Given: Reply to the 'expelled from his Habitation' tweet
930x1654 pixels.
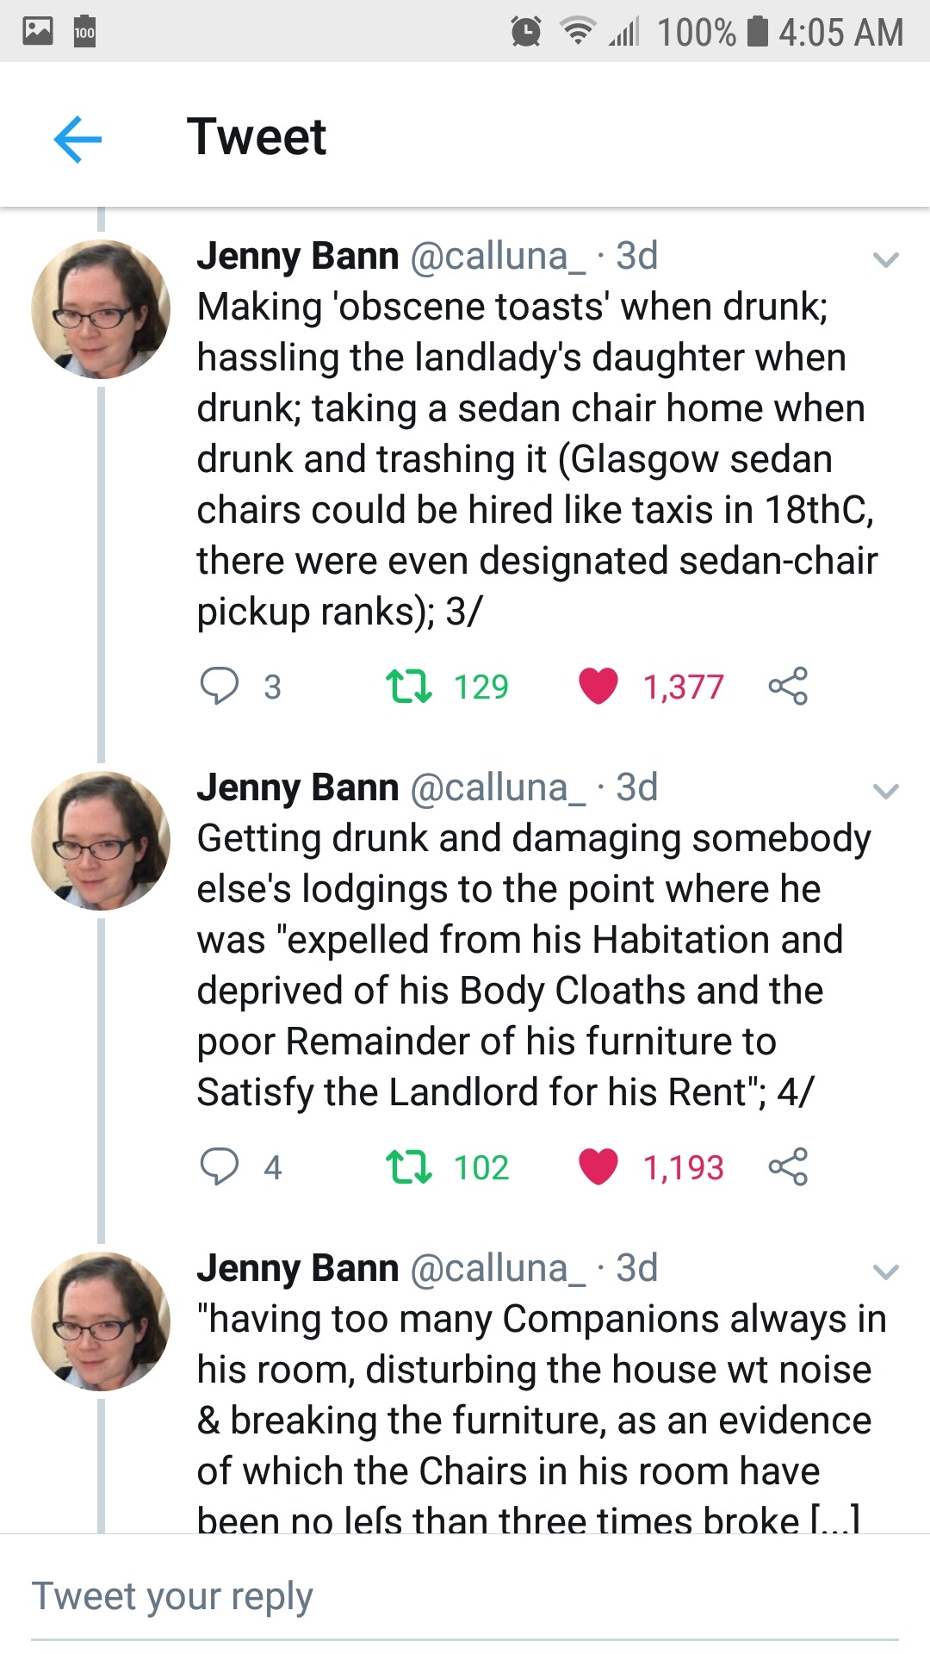Looking at the screenshot, I should (x=220, y=1167).
